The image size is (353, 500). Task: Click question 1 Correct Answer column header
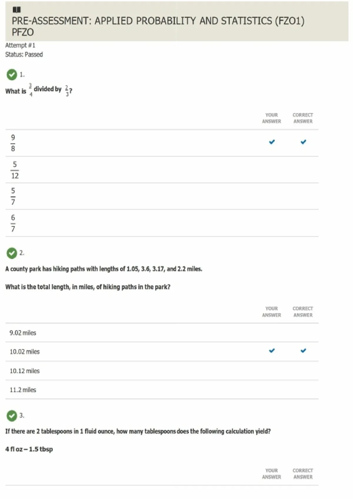pos(303,118)
